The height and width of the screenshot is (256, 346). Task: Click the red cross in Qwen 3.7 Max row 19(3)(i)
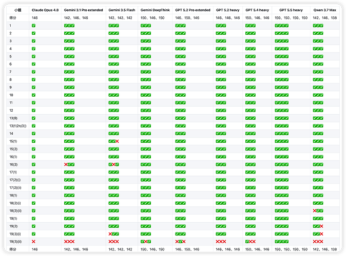point(321,234)
